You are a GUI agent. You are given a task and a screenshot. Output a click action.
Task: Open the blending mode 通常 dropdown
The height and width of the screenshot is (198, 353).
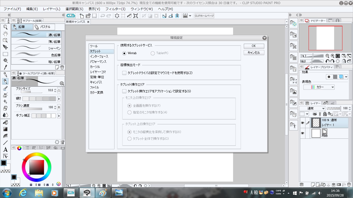click(x=312, y=109)
